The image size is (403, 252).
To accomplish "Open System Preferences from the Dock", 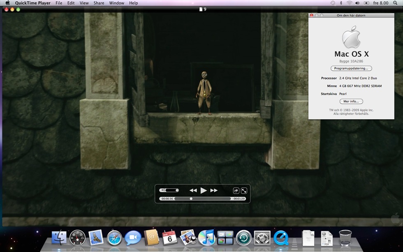I will [262, 238].
